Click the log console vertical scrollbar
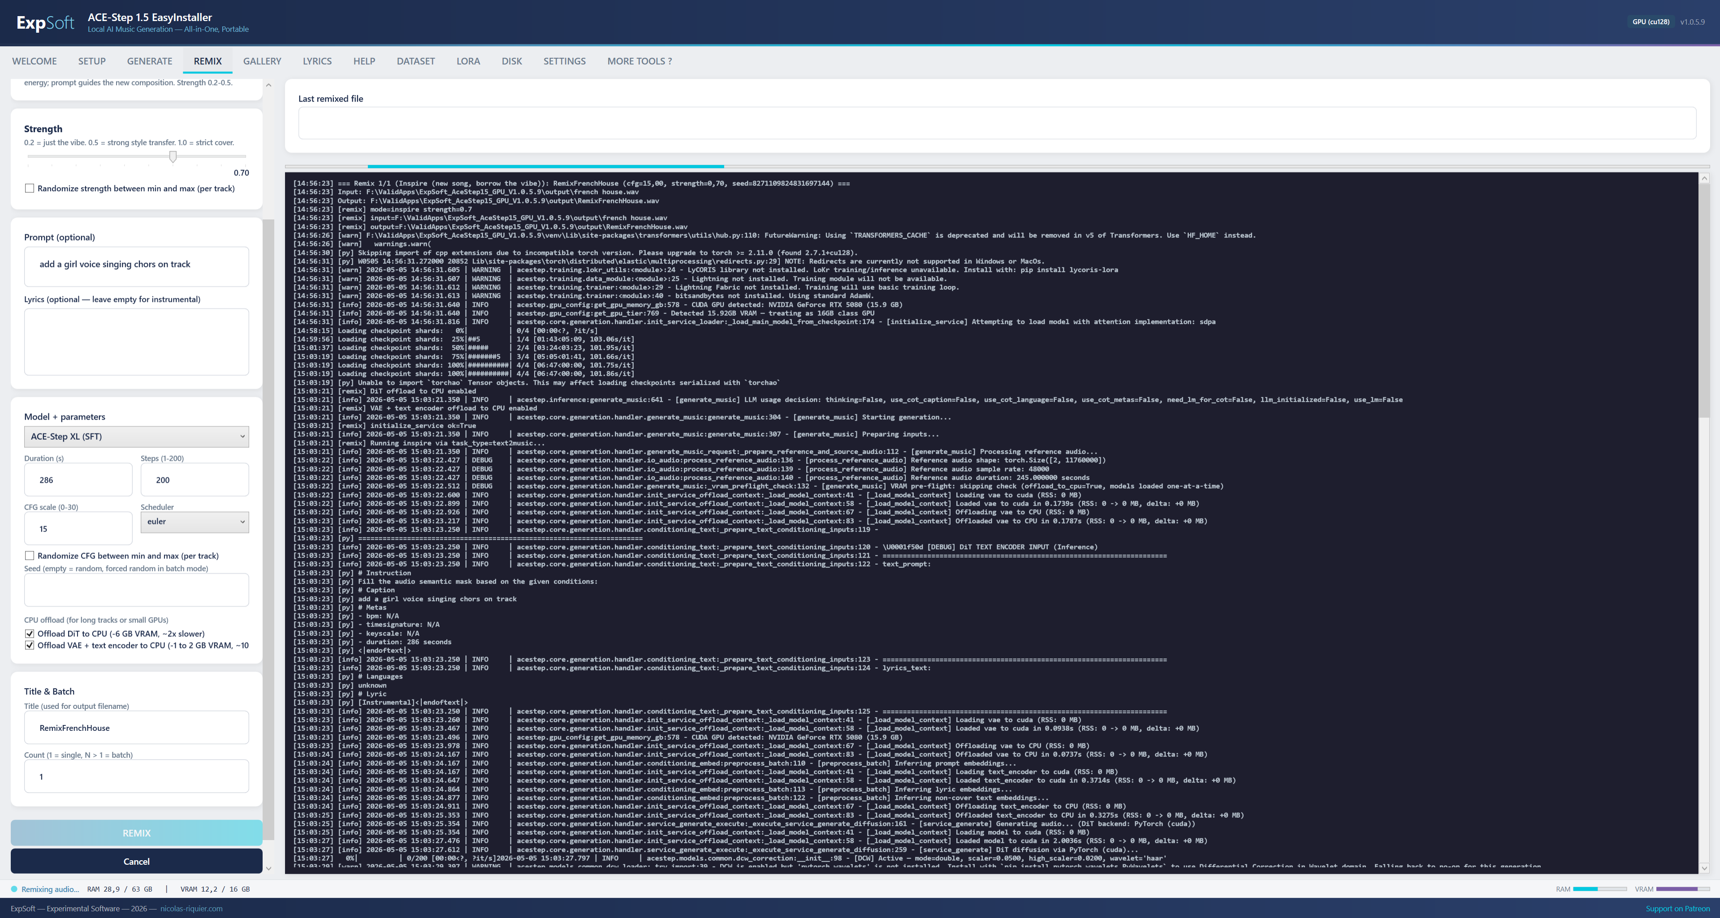 point(1704,301)
